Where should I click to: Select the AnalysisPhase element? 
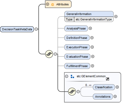(x=76, y=28)
